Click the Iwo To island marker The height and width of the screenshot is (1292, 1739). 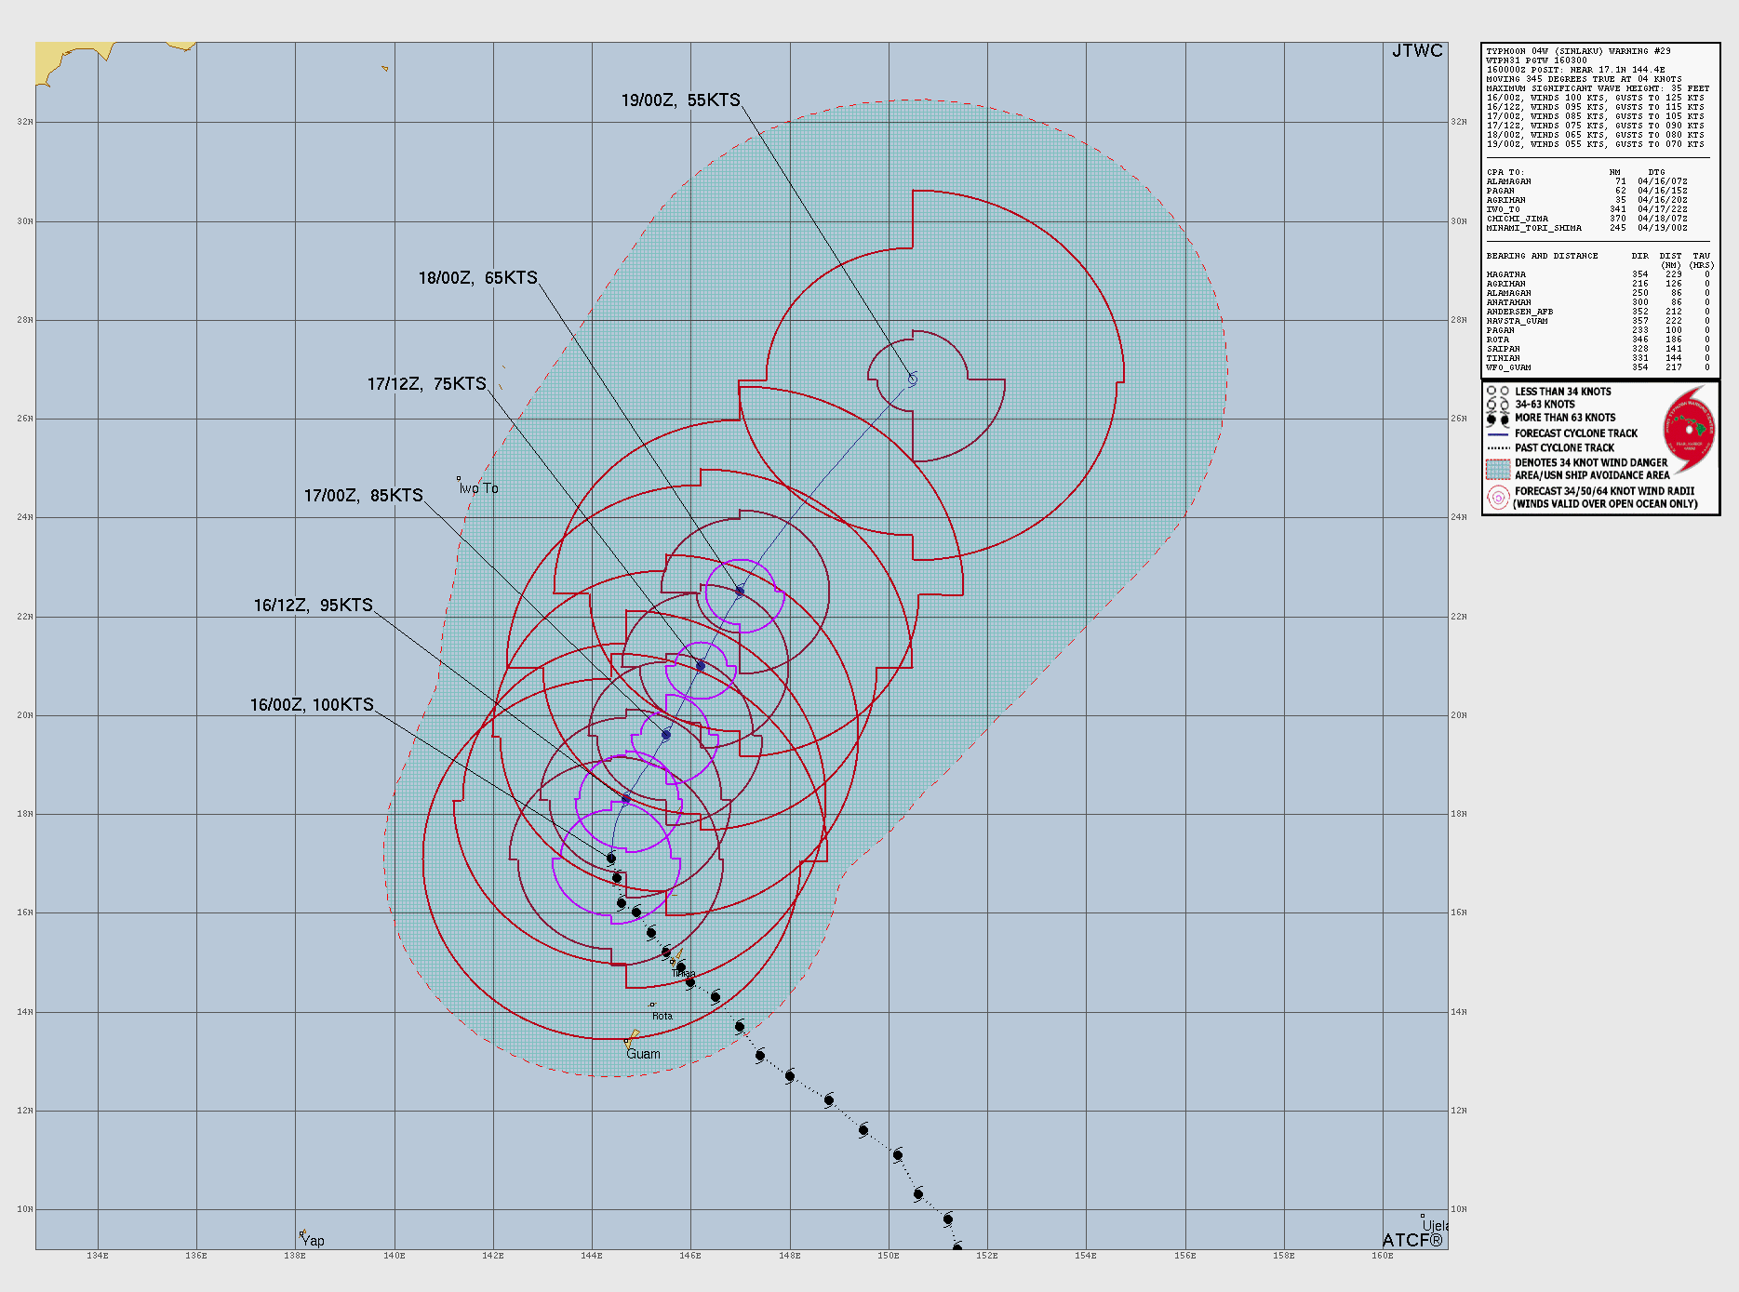(459, 479)
